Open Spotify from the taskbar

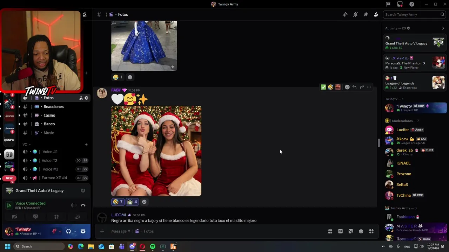click(153, 246)
